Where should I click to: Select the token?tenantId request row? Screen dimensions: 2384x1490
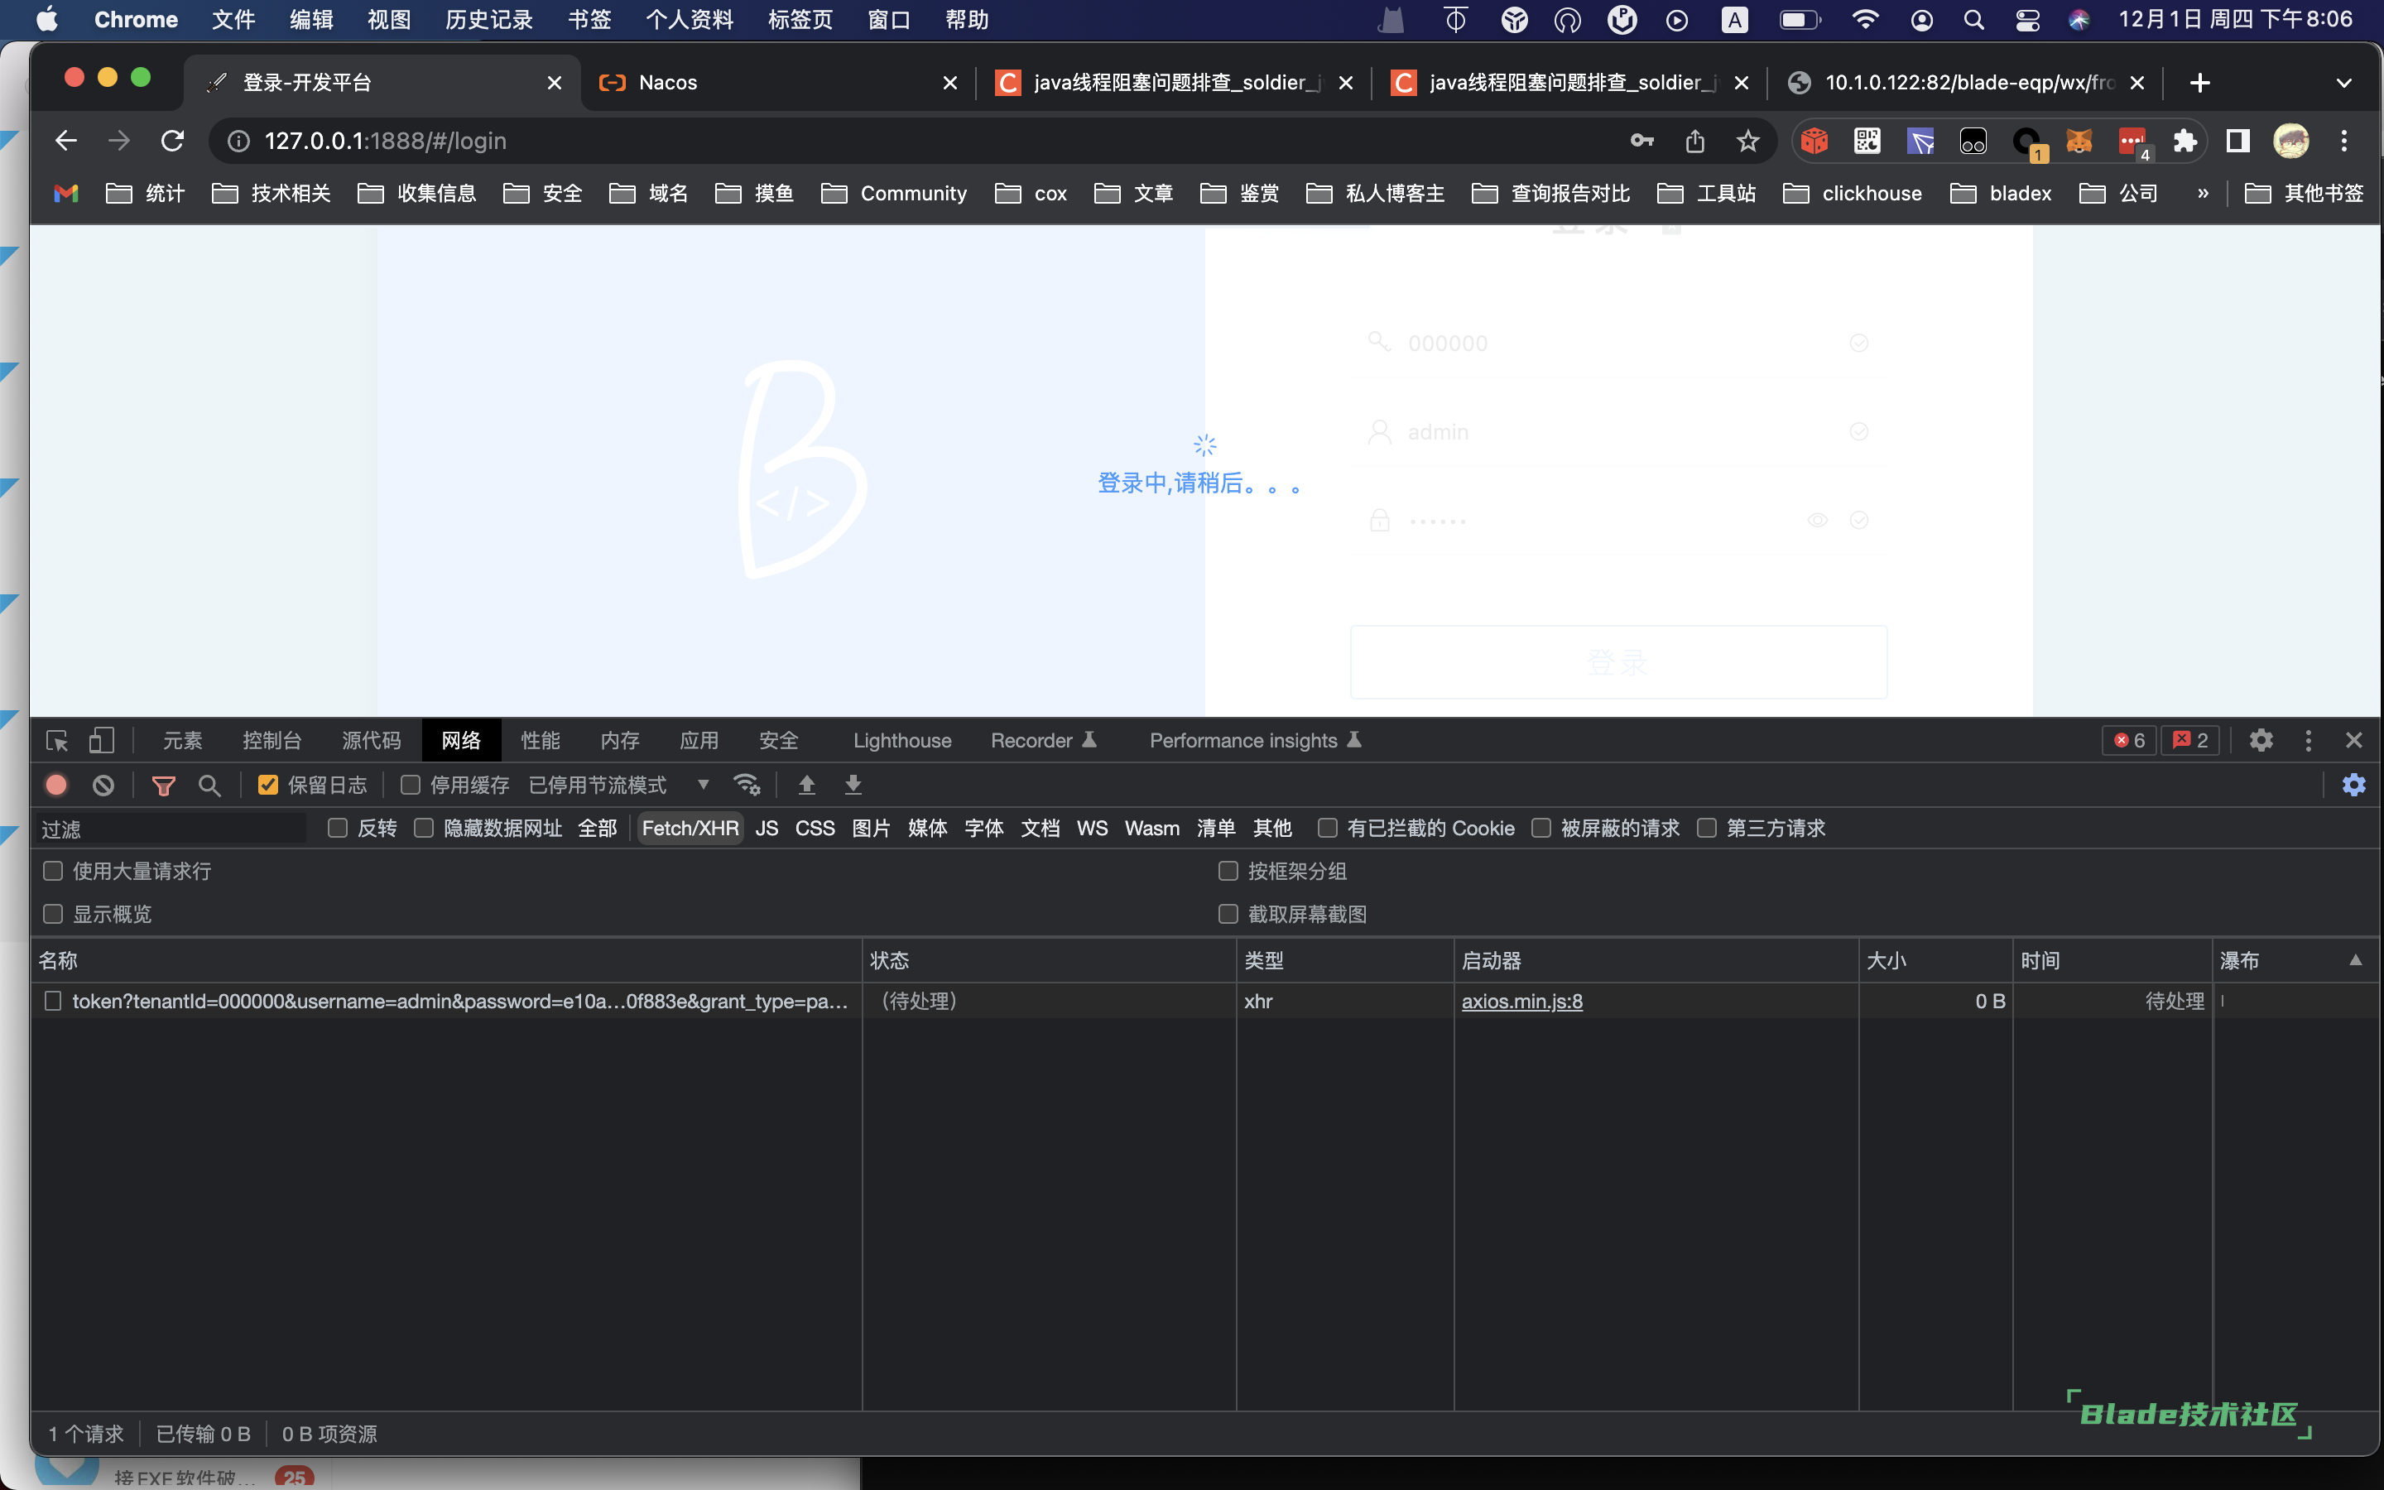[1204, 1002]
